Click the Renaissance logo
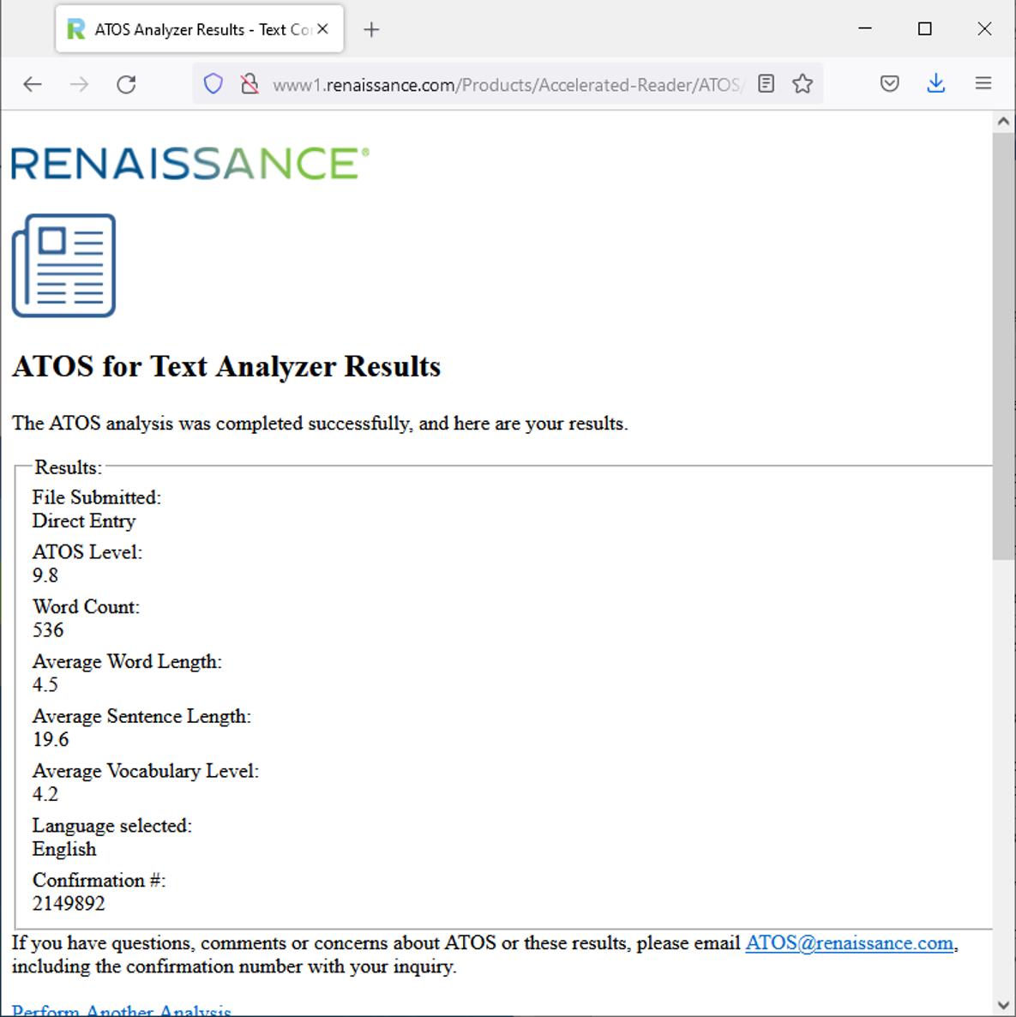The image size is (1016, 1017). click(x=190, y=164)
